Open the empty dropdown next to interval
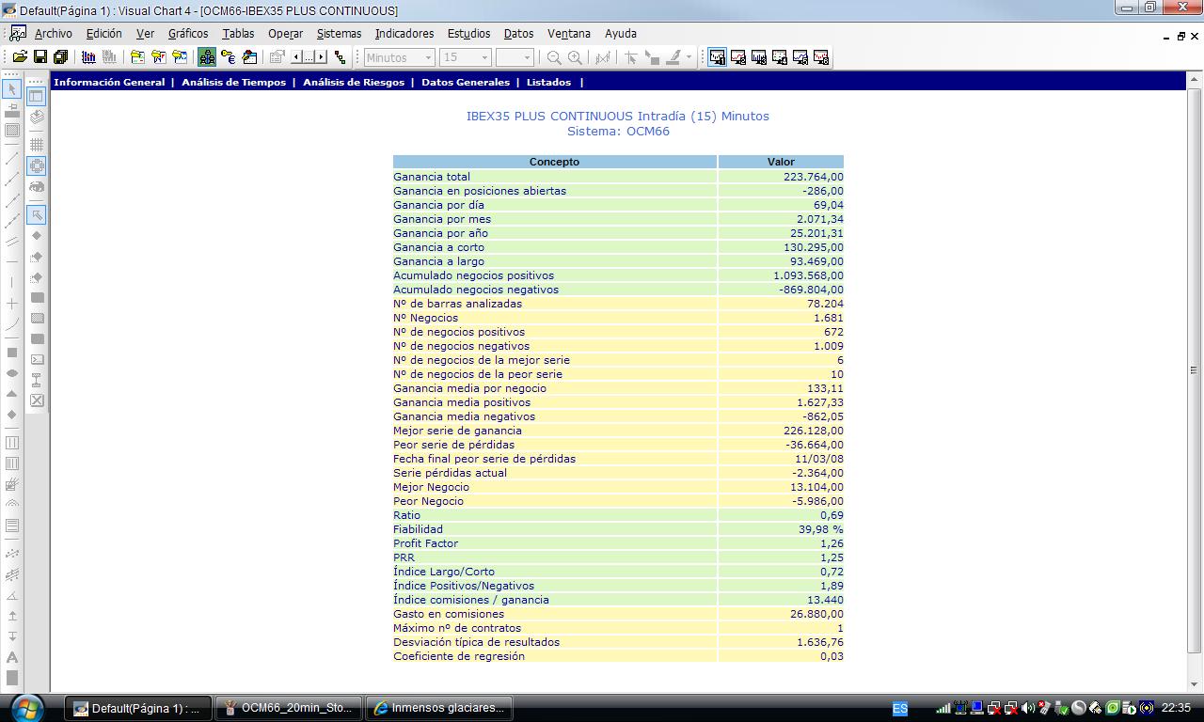The image size is (1204, 722). click(526, 57)
